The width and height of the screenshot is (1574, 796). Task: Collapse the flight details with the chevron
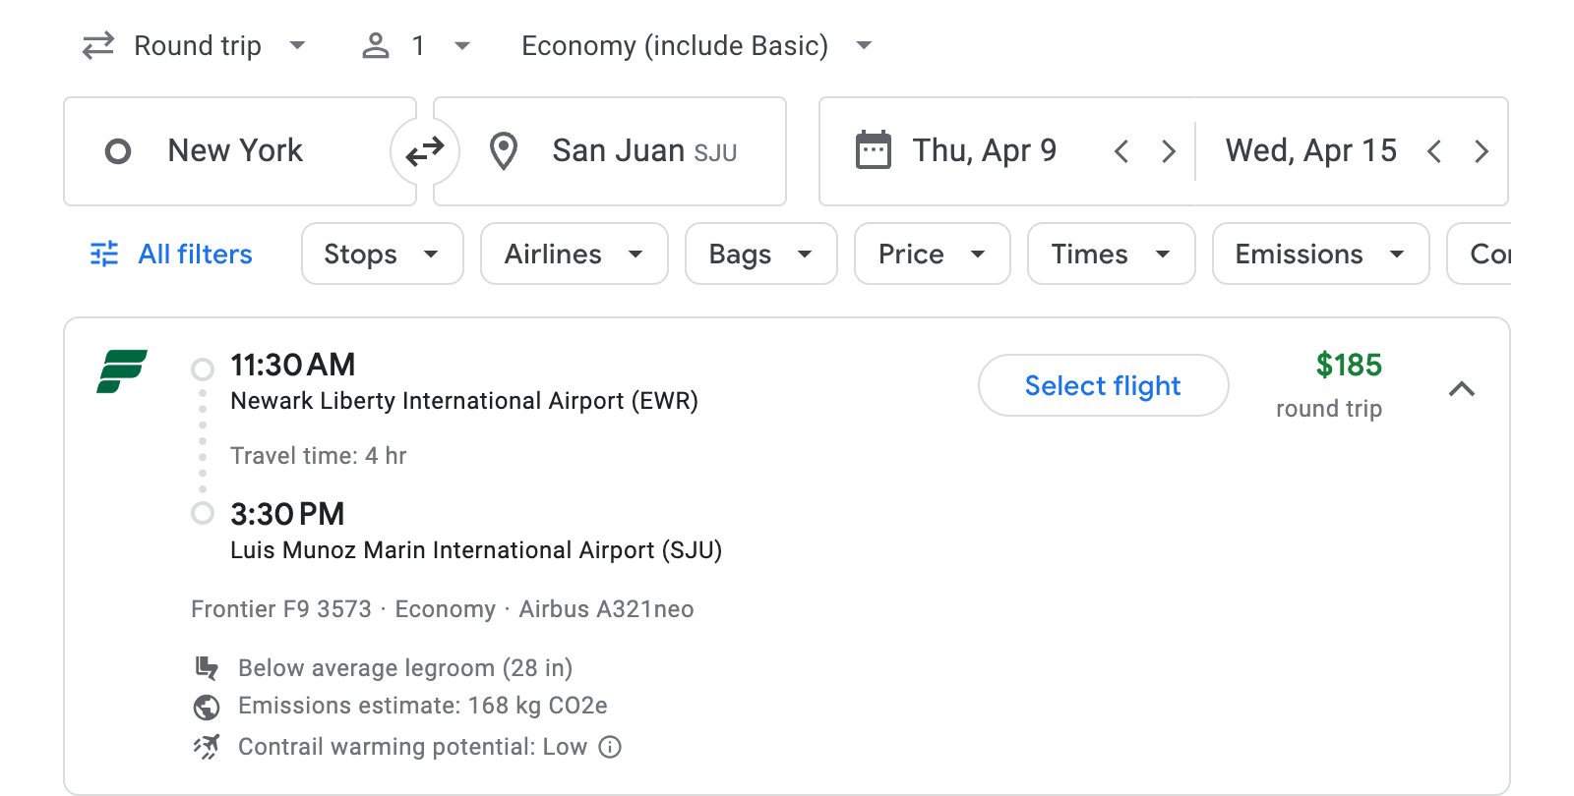[1463, 389]
